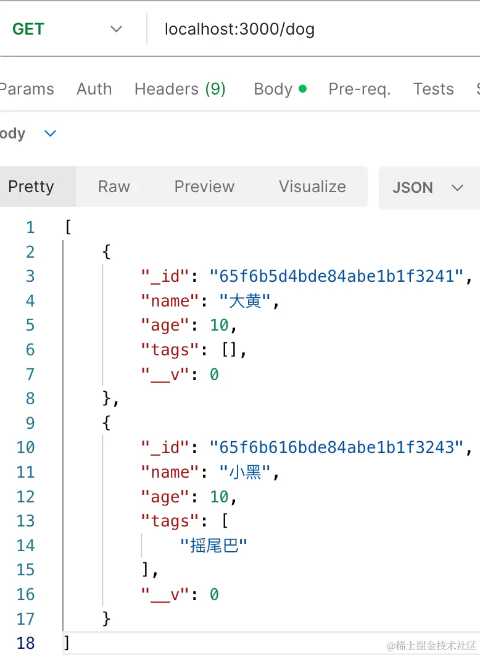Switch to the Params tab

(27, 89)
